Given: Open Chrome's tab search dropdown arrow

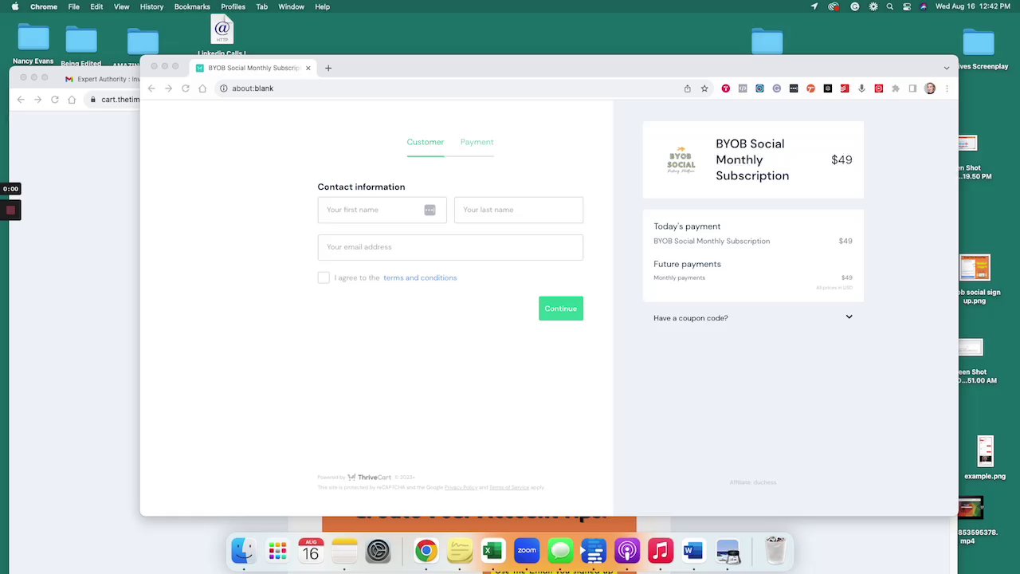Looking at the screenshot, I should pos(946,68).
